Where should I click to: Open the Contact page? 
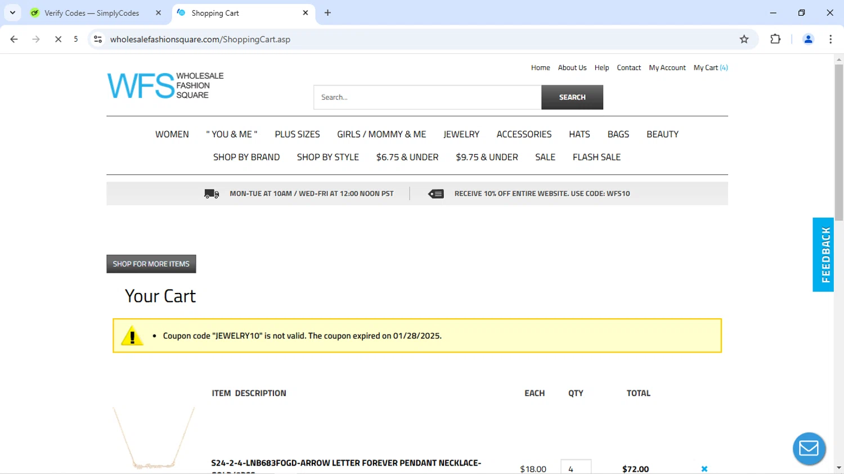point(628,67)
